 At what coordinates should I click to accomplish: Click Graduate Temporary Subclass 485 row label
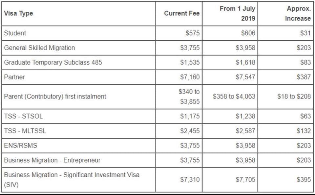pyautogui.click(x=53, y=62)
